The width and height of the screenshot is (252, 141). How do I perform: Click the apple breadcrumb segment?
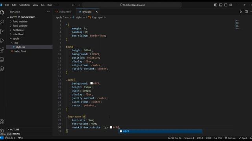click(x=59, y=17)
